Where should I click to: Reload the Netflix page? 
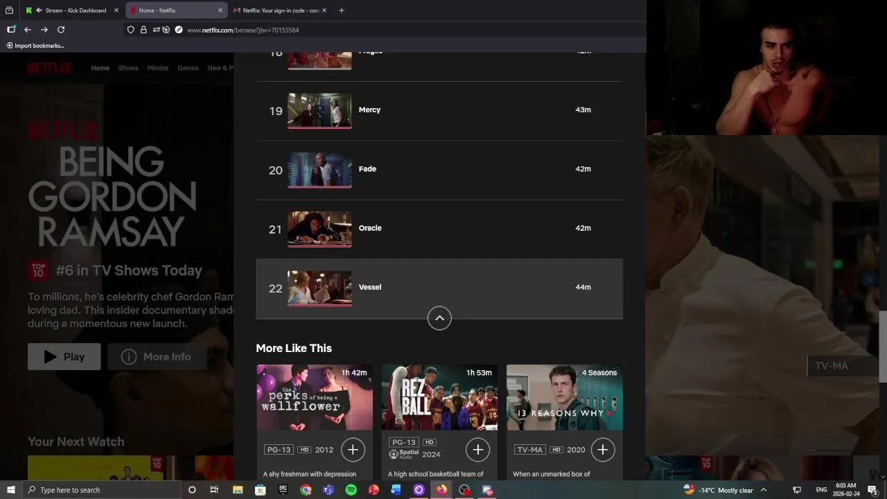61,30
